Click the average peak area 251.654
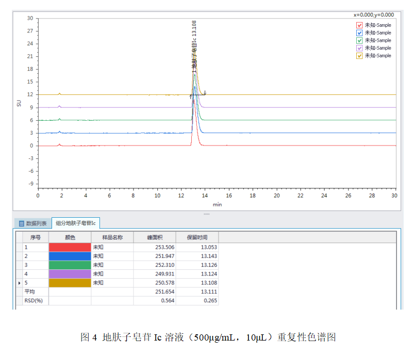The width and height of the screenshot is (415, 355). (x=164, y=292)
